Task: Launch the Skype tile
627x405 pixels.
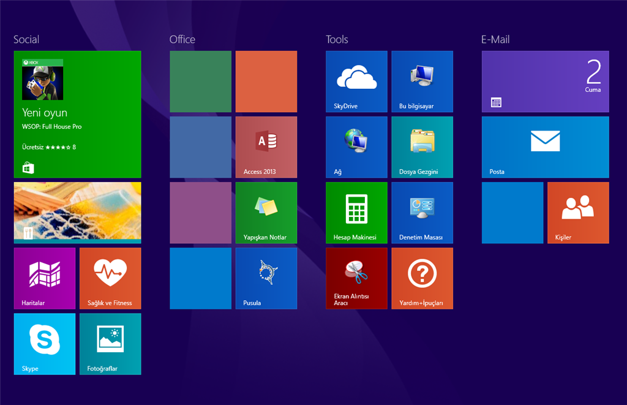Action: pyautogui.click(x=44, y=344)
